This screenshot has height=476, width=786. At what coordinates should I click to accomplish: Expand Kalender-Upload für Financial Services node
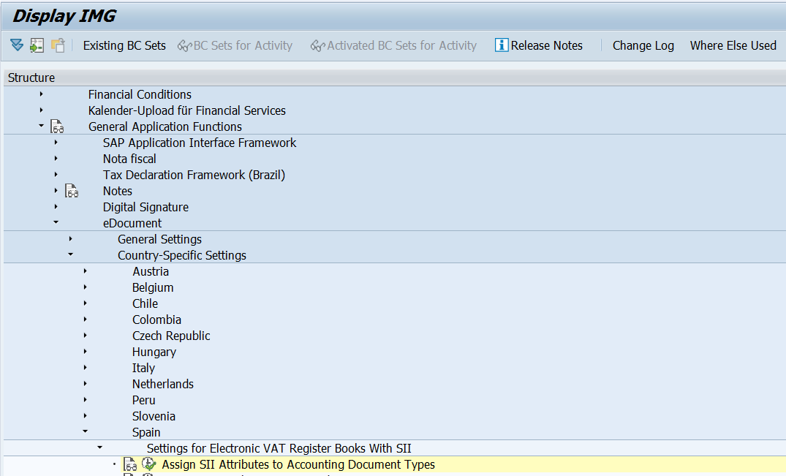tap(41, 110)
